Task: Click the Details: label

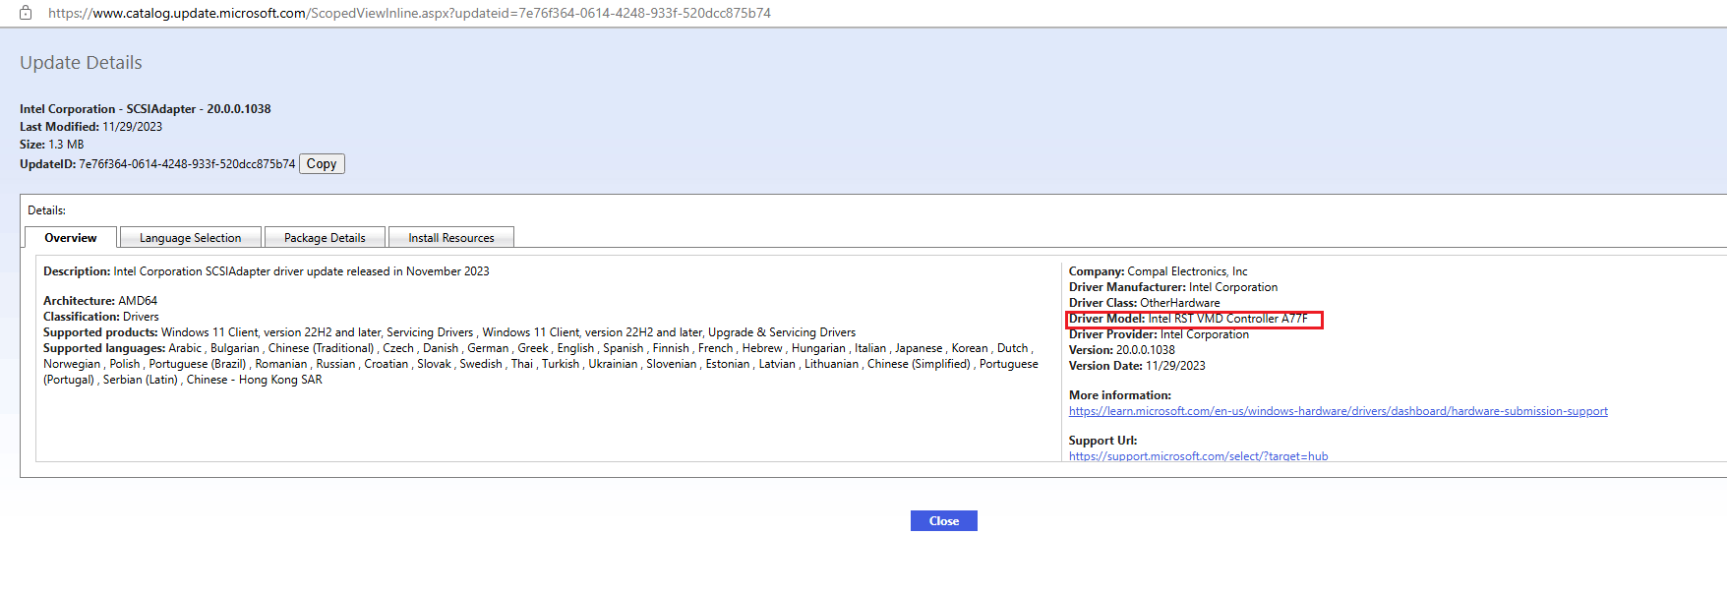Action: (x=47, y=210)
